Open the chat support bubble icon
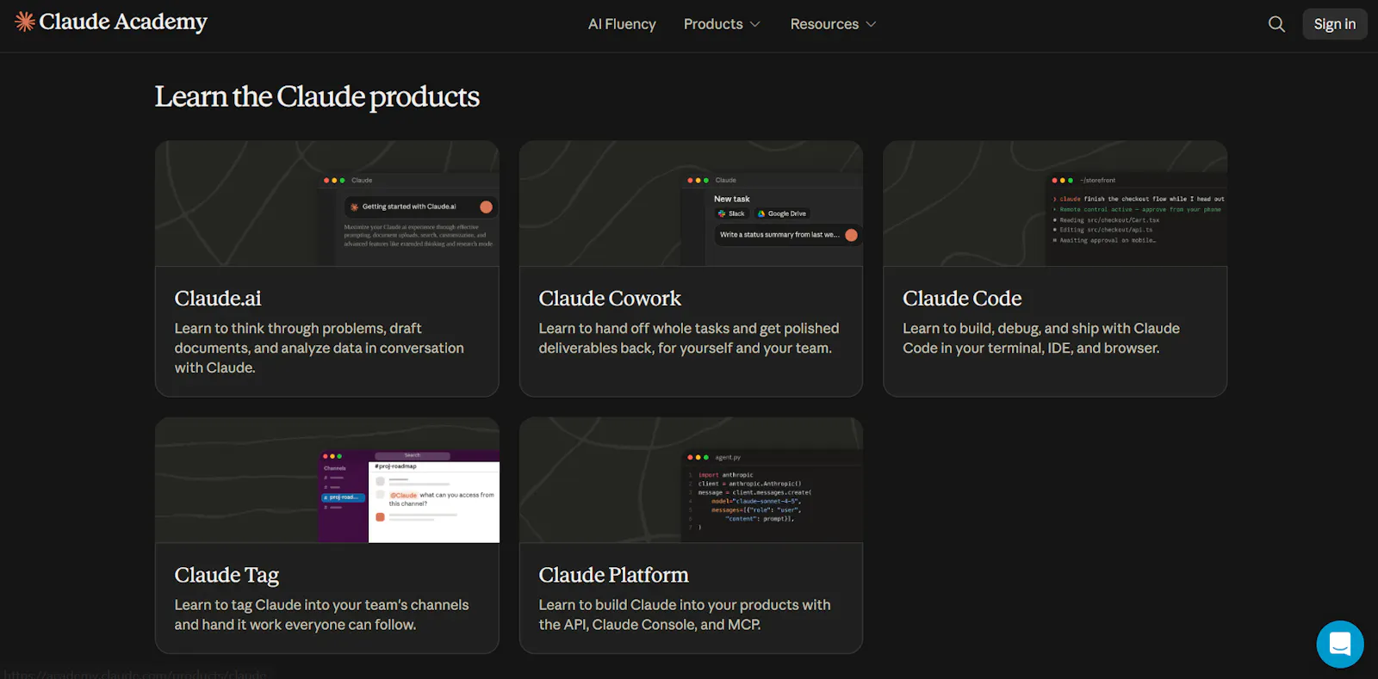Viewport: 1378px width, 679px height. (1340, 644)
